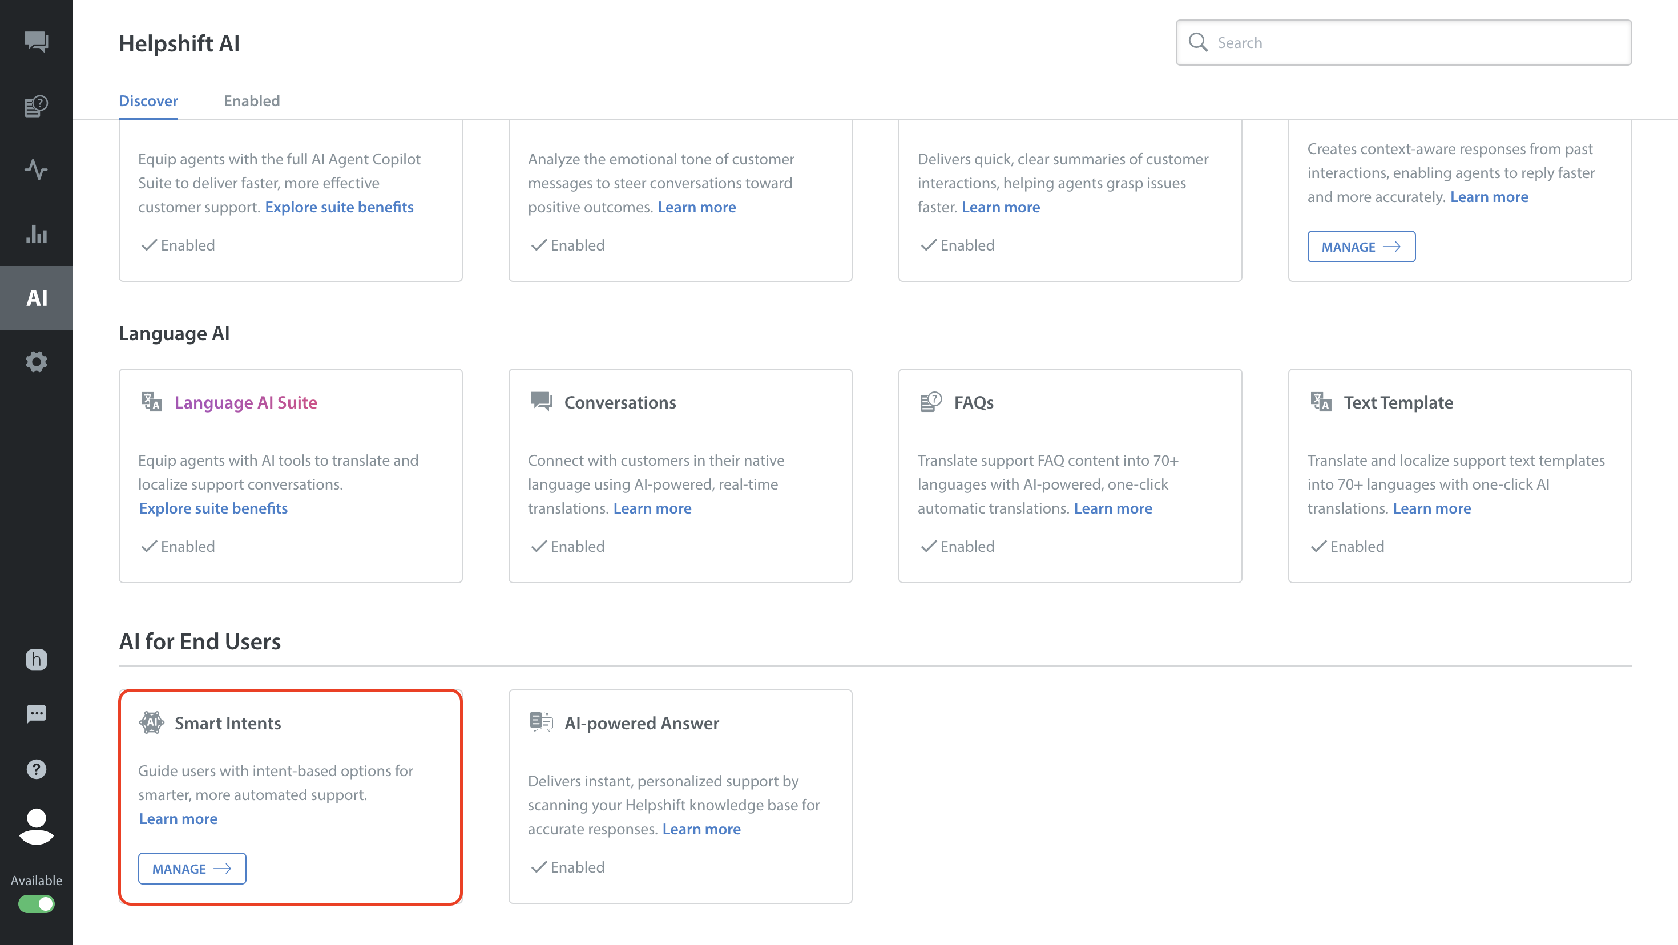Viewport: 1678px width, 945px height.
Task: Open the chat bubble icon in sidebar
Action: [x=37, y=714]
